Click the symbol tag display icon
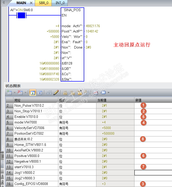This screenshot has width=172, height=187. coord(103,92)
